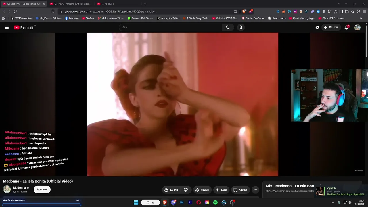The width and height of the screenshot is (368, 207).
Task: Click the Paylaş share button
Action: pyautogui.click(x=202, y=190)
